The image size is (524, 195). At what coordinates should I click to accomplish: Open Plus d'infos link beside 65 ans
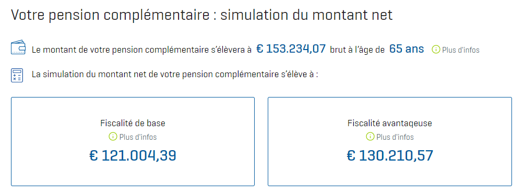coord(460,50)
